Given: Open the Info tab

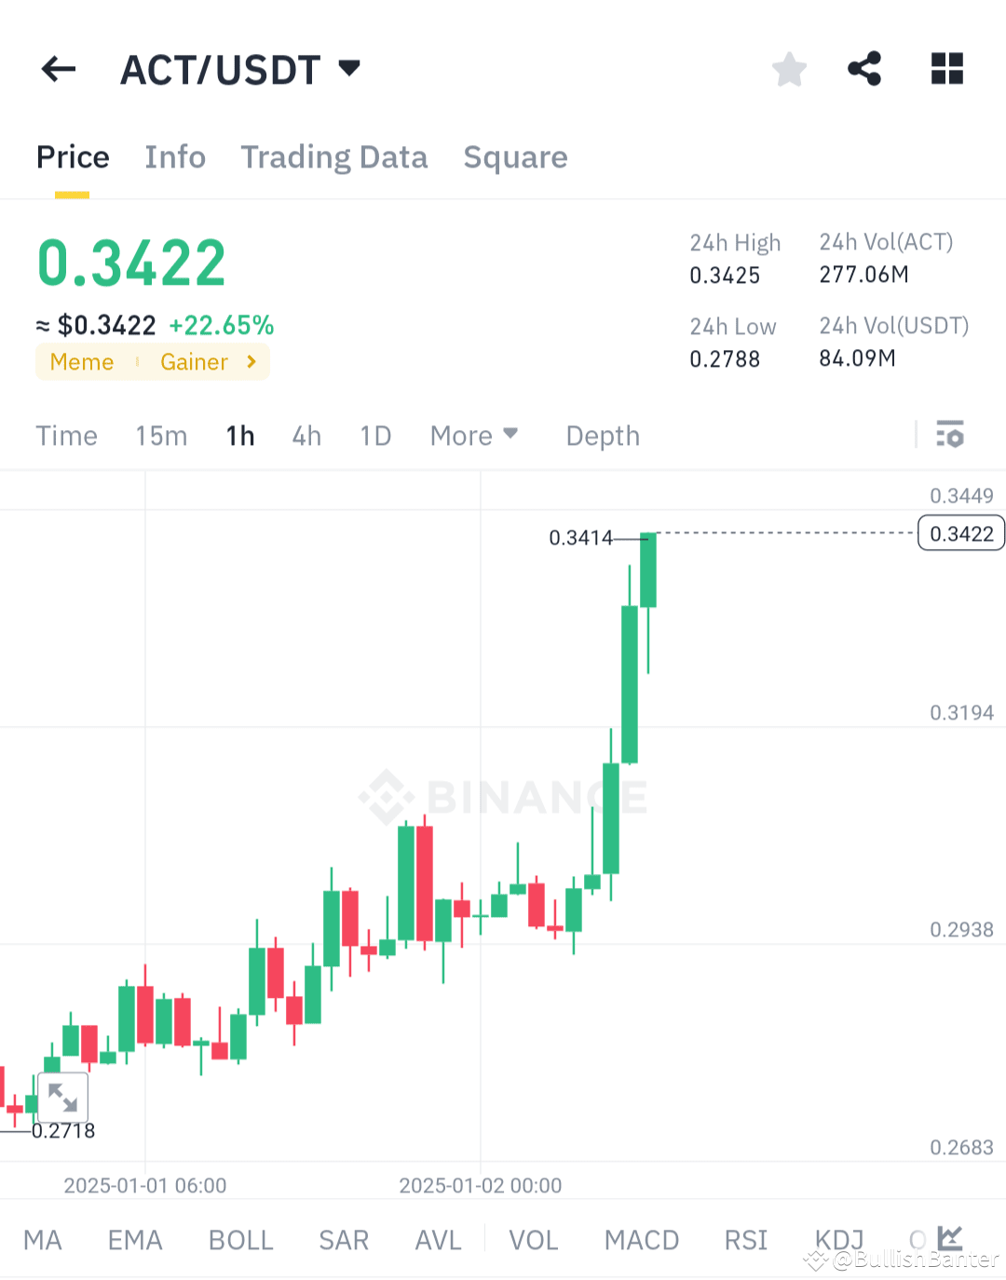Looking at the screenshot, I should pyautogui.click(x=174, y=157).
